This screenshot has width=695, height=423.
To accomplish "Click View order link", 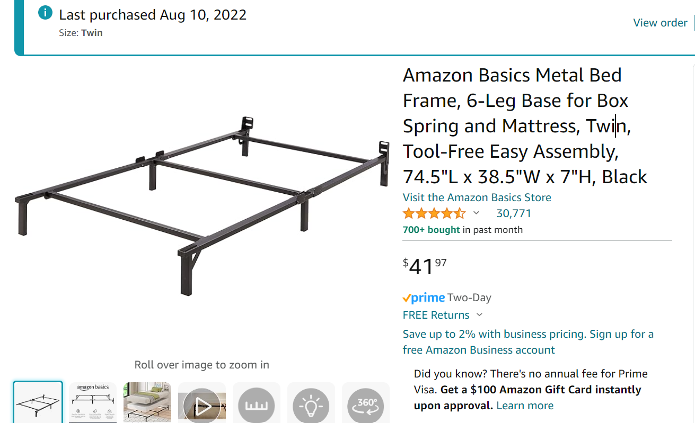I will [x=660, y=23].
